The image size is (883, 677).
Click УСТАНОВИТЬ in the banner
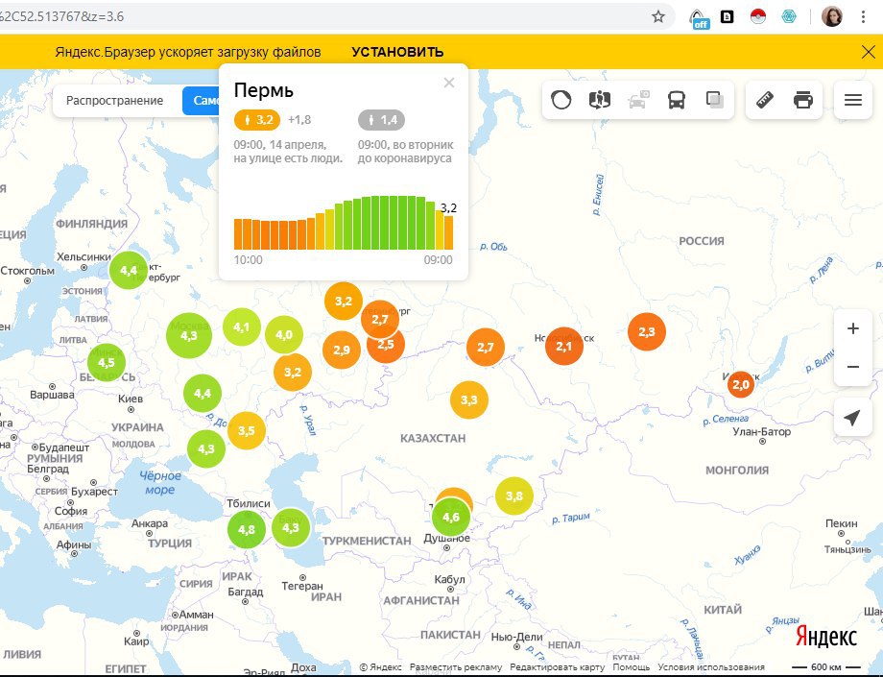coord(397,53)
